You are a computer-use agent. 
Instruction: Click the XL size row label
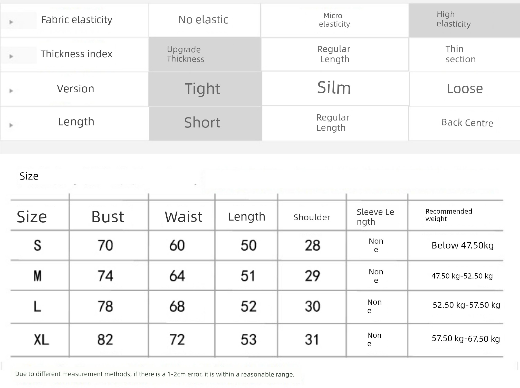coord(41,340)
